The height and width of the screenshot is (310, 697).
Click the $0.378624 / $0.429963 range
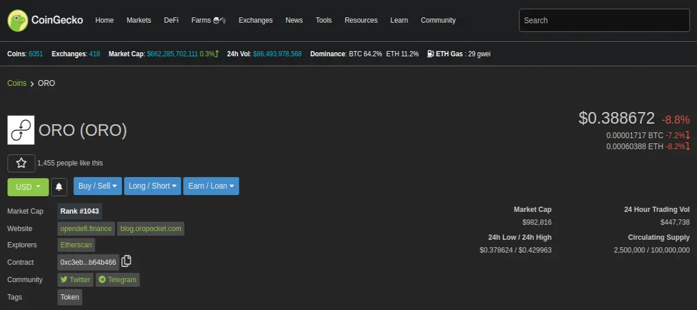click(x=516, y=250)
